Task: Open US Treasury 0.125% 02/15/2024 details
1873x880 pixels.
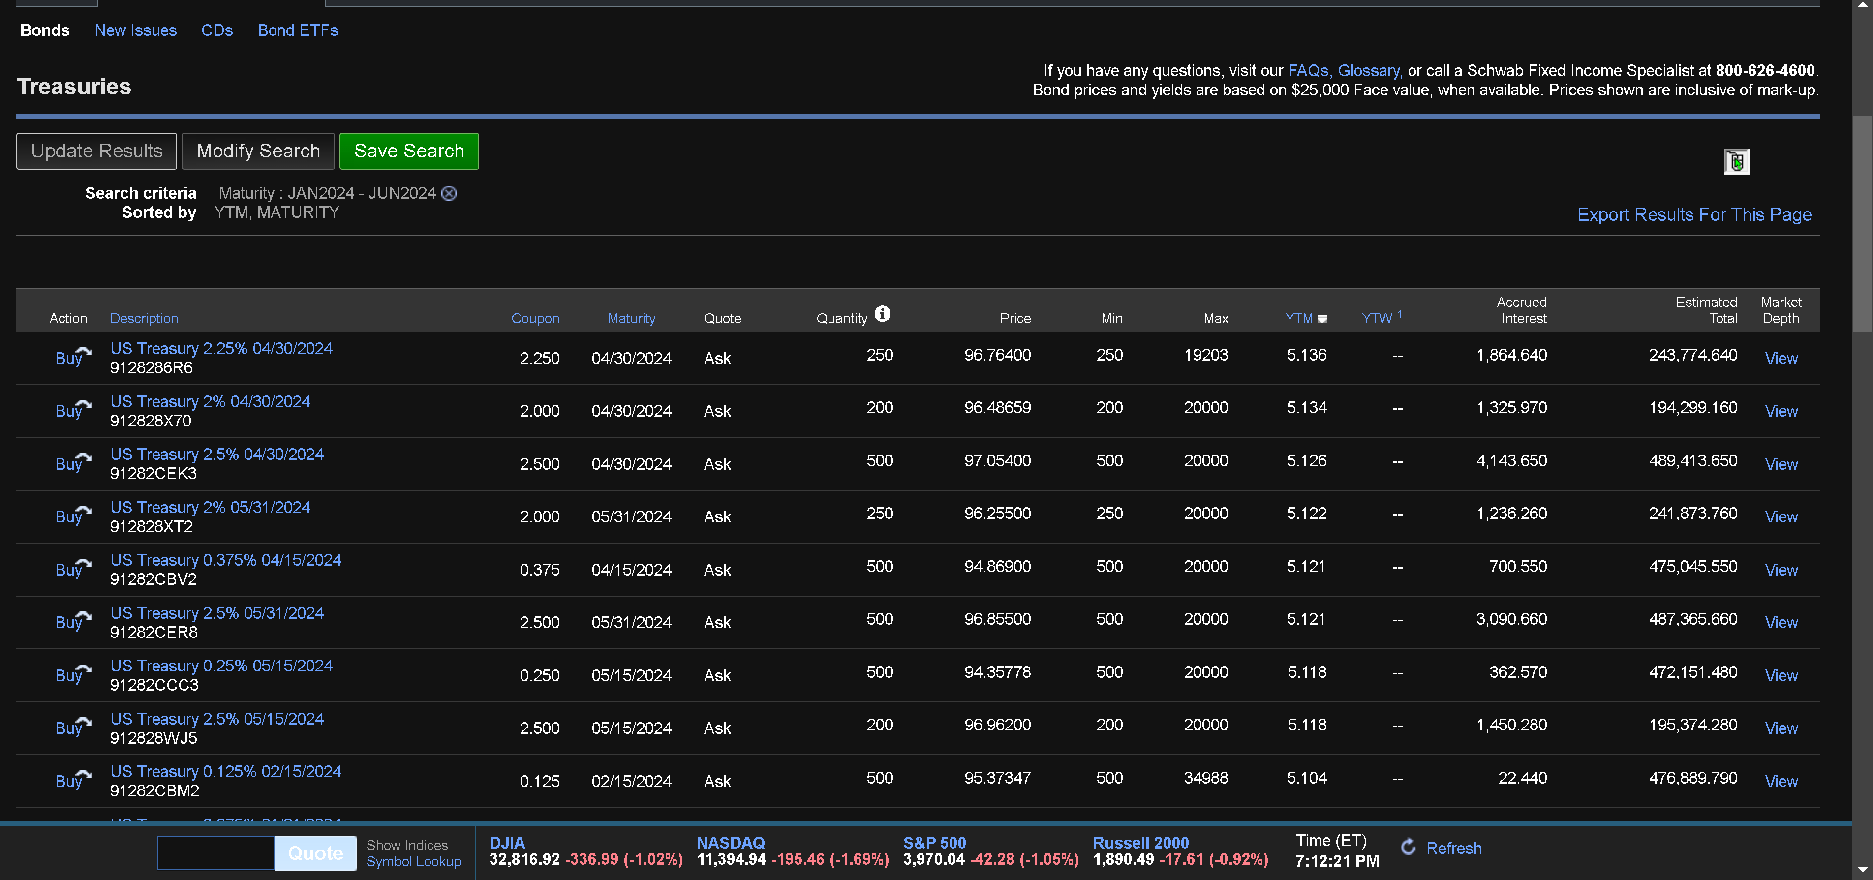Action: click(225, 772)
